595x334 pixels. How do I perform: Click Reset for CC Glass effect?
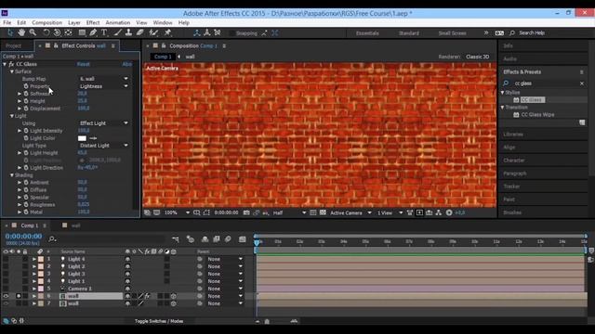(x=83, y=64)
